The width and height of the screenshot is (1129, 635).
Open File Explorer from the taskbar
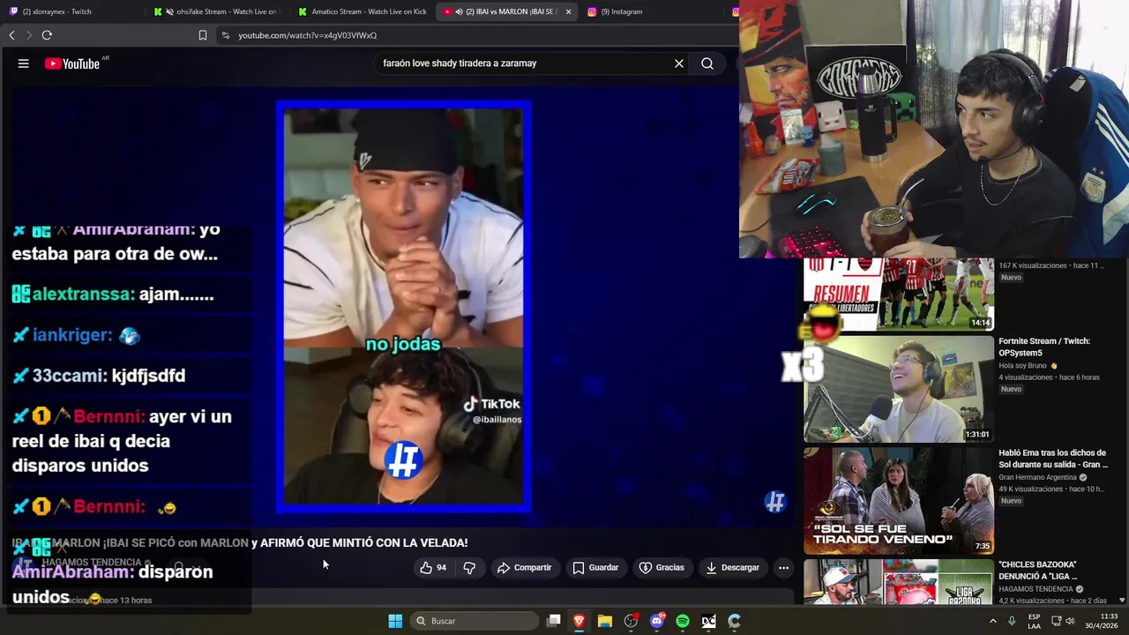(x=605, y=621)
